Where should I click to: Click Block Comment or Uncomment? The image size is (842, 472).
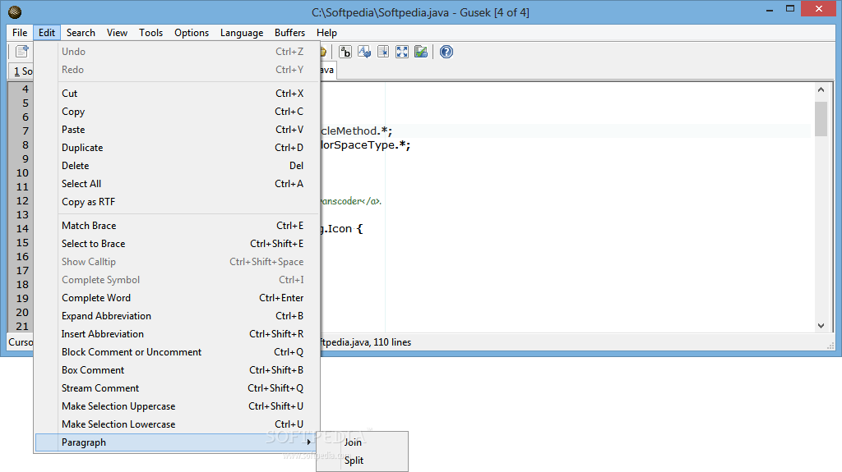178,352
